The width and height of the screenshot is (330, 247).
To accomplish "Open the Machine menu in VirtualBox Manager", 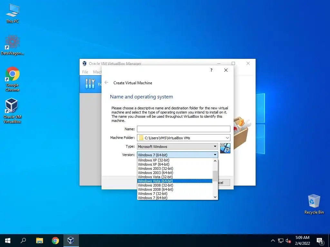I will [97, 72].
